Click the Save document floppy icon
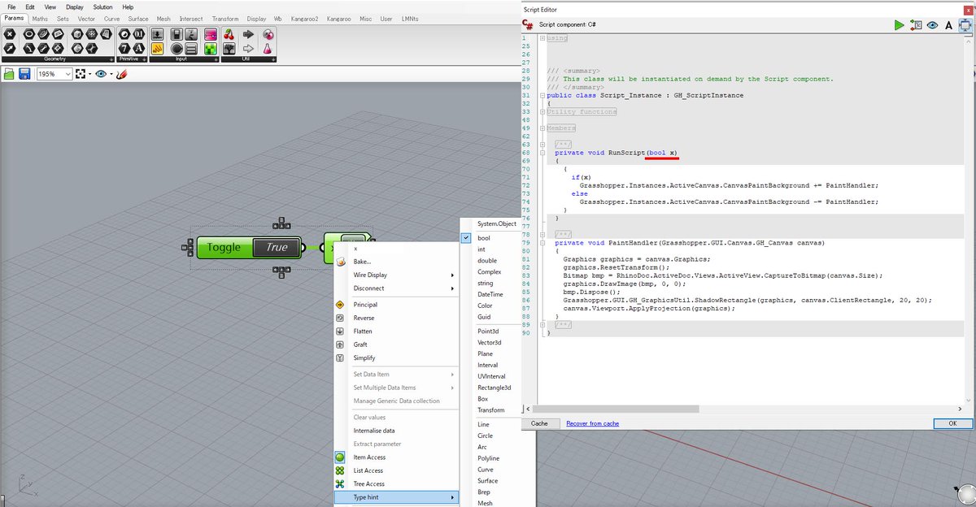The image size is (976, 507). tap(24, 74)
